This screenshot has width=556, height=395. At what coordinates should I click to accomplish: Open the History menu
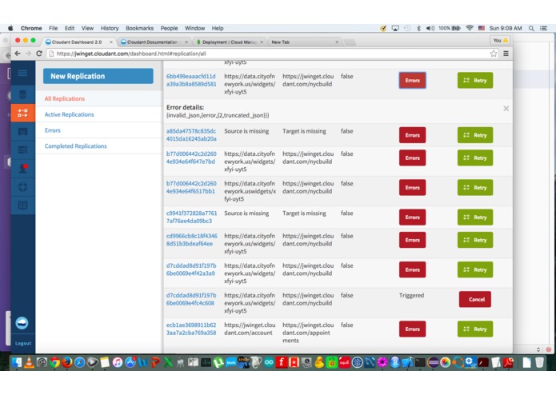pyautogui.click(x=110, y=28)
